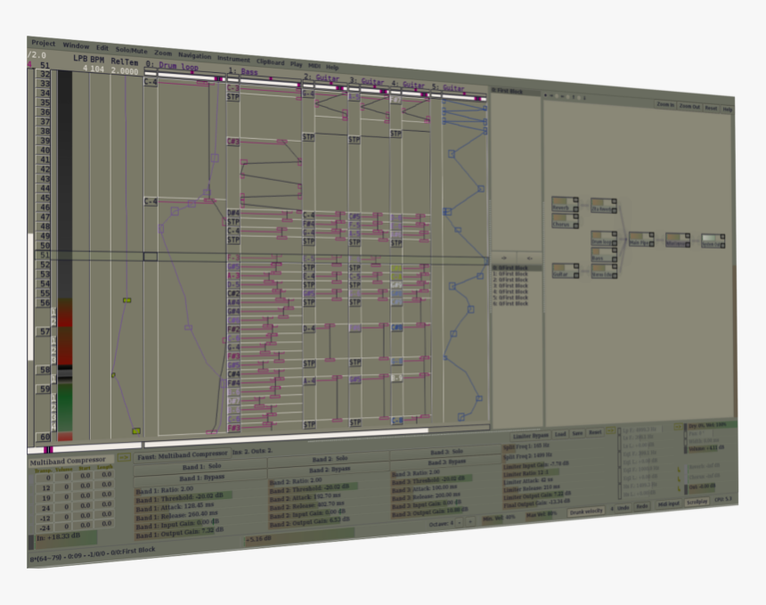Toggle Band 3: Bypass
Image resolution: width=766 pixels, height=605 pixels.
pyautogui.click(x=445, y=462)
